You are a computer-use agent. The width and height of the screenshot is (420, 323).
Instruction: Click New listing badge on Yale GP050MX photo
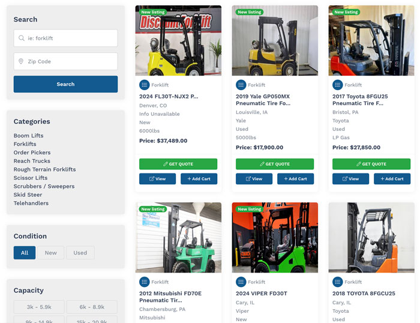250,12
